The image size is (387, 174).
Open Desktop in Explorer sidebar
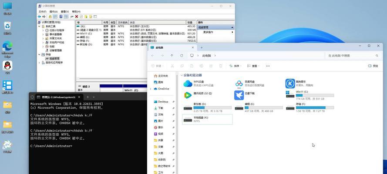163,101
